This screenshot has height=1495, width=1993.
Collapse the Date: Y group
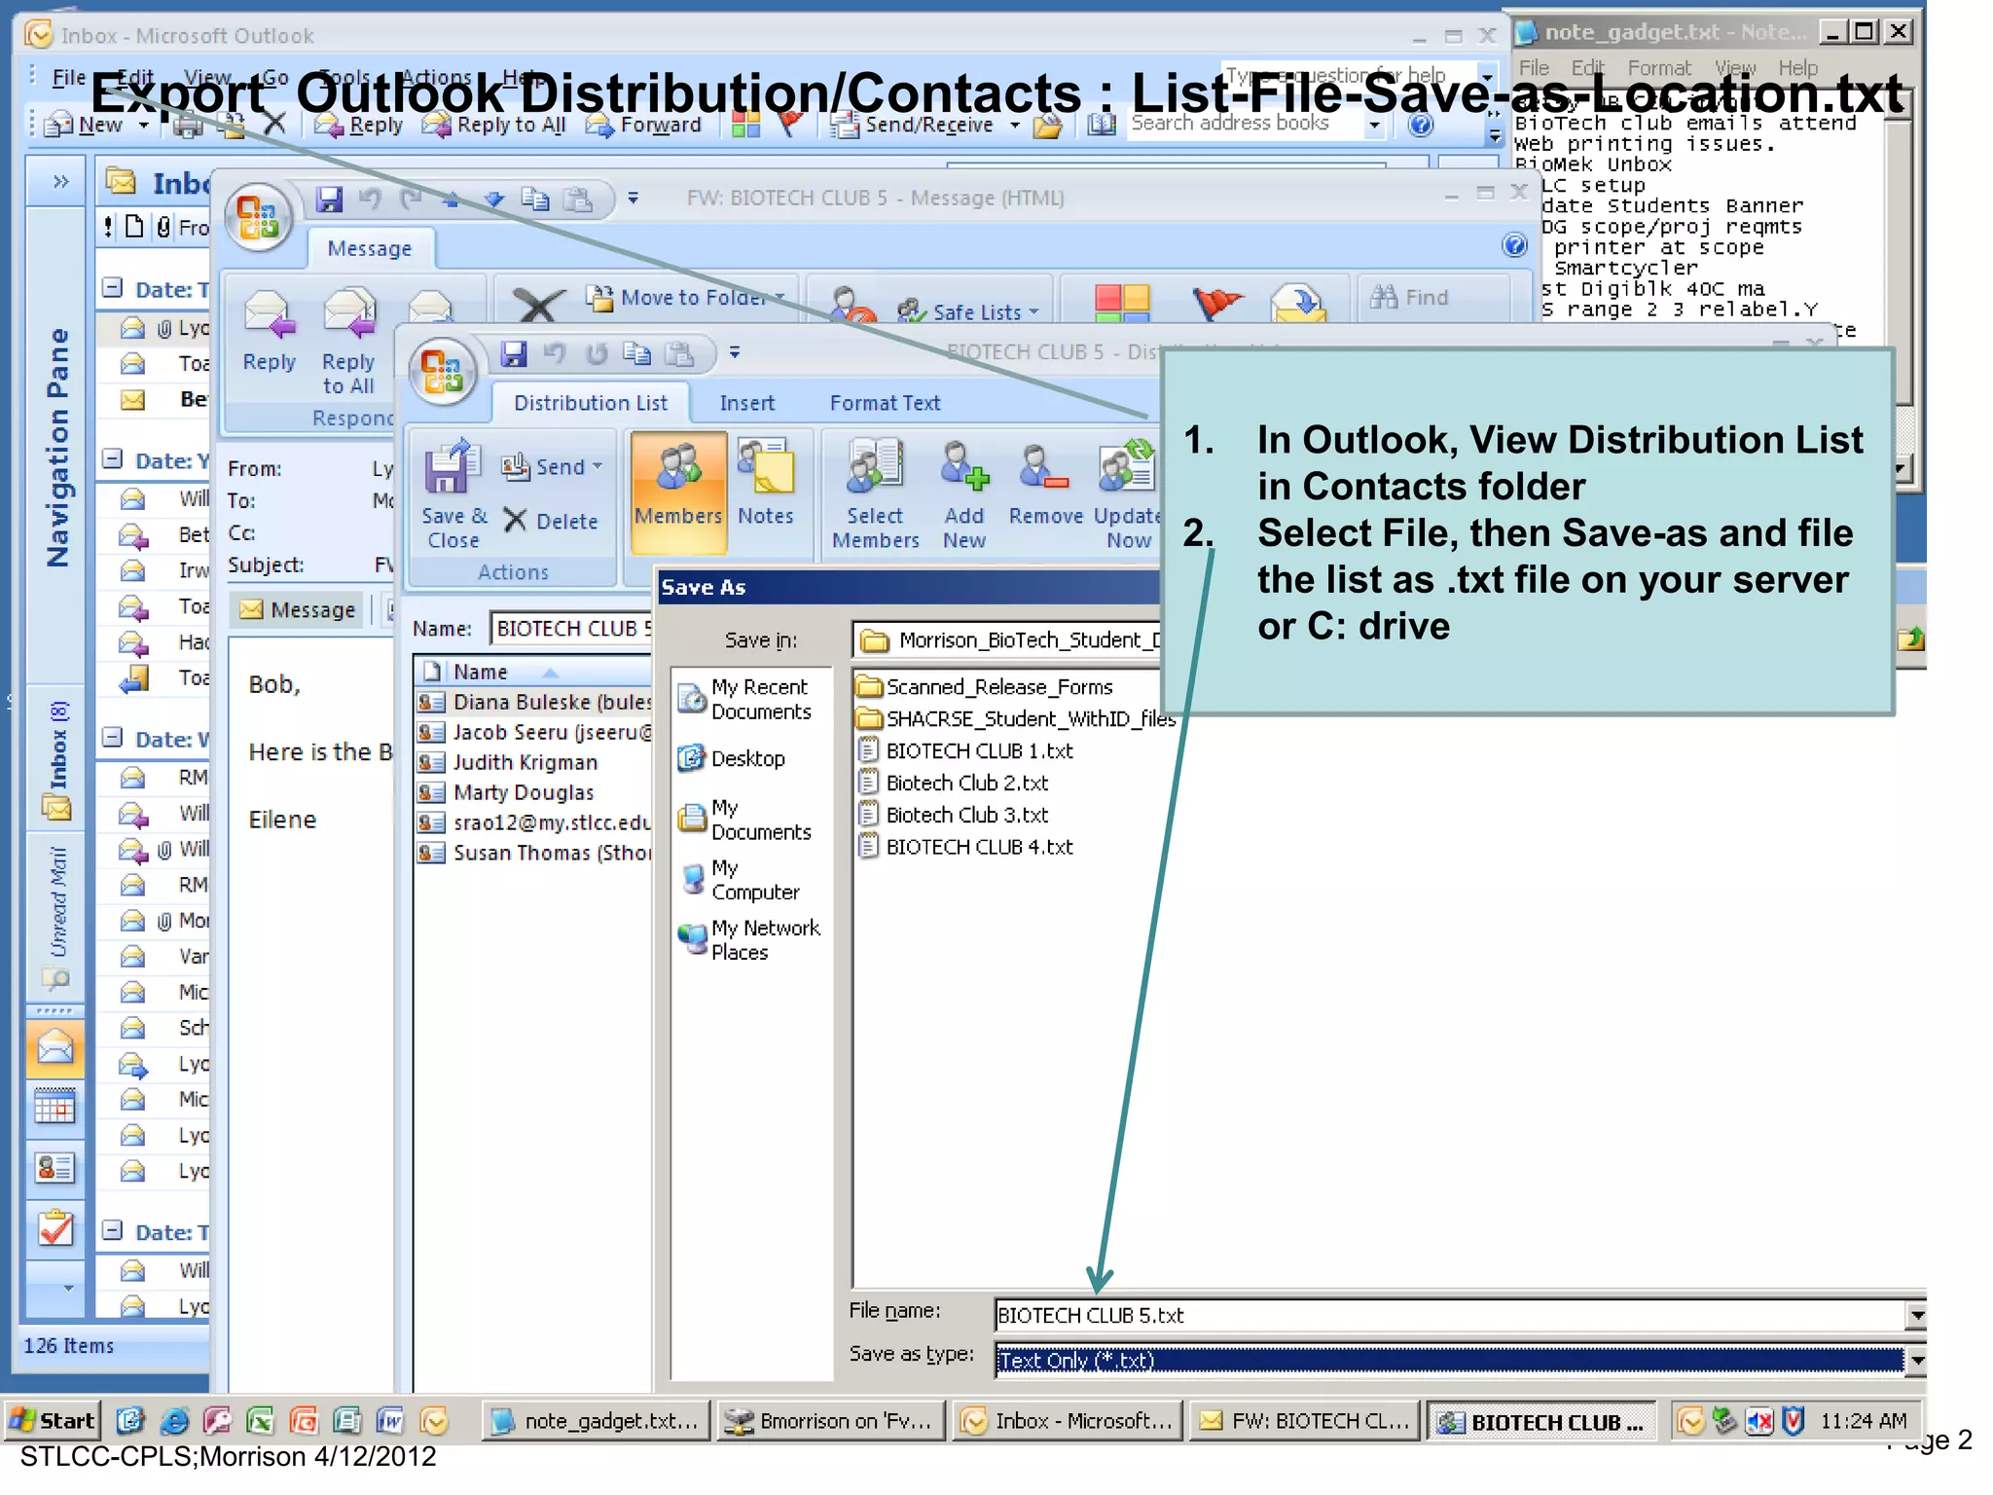[x=113, y=459]
